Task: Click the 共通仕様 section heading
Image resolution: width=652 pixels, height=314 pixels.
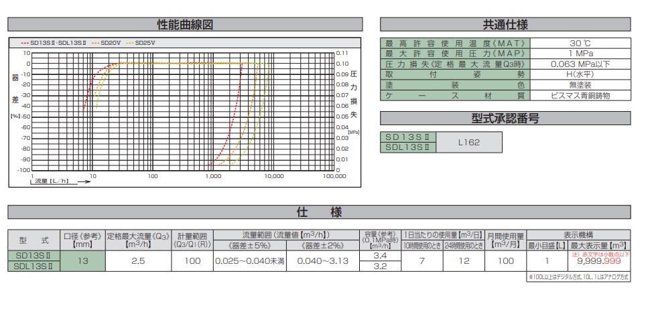Action: (505, 25)
